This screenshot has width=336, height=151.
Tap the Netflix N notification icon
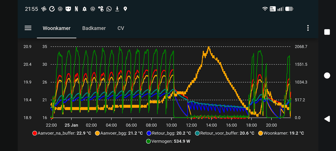76,9
